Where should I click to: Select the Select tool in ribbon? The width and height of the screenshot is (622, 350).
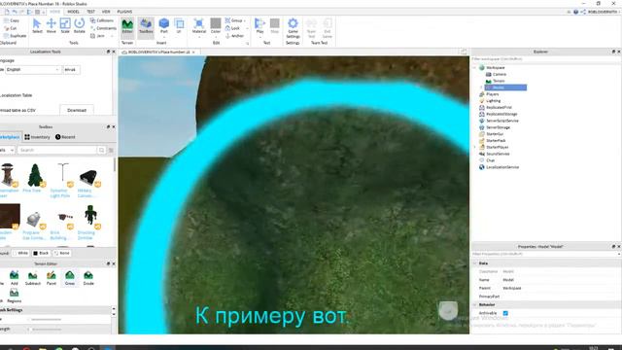point(37,26)
